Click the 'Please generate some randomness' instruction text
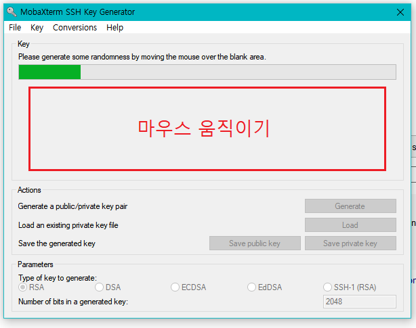The height and width of the screenshot is (328, 416). (142, 57)
